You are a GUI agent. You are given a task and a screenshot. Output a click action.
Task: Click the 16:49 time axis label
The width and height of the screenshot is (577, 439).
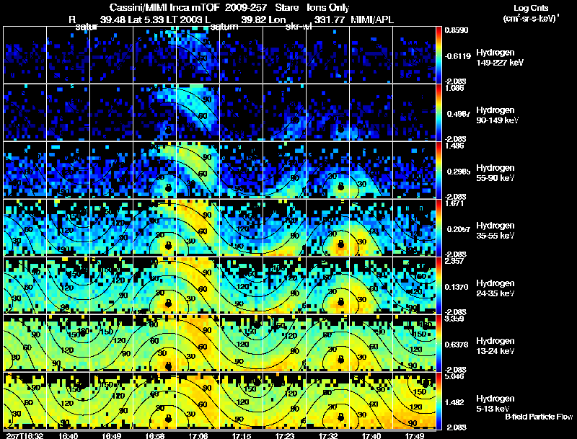click(x=112, y=435)
